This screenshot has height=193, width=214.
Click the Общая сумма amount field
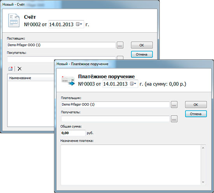pyautogui.click(x=73, y=133)
